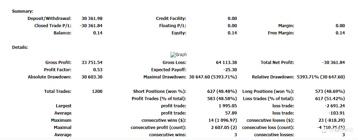Click the Deposit/Withdrawal value 30 361.98
358x140 pixels.
pyautogui.click(x=92, y=19)
